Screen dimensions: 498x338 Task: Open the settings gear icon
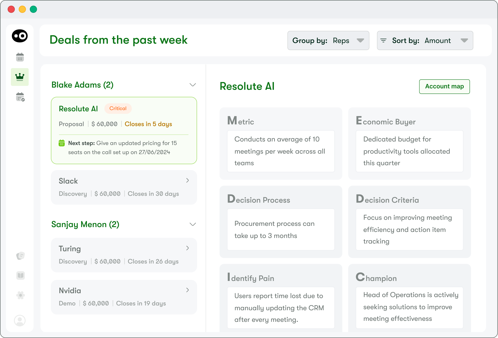pos(20,295)
